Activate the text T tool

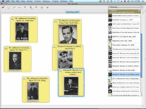pos(25,7)
